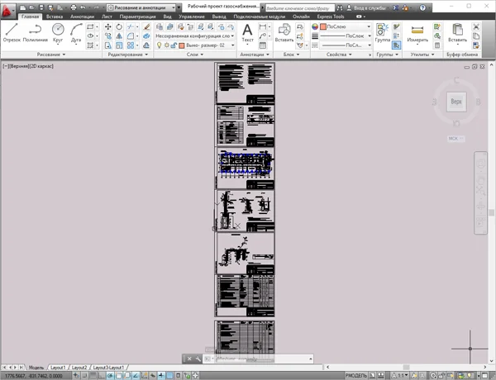Click the Вставить block insert button
Image resolution: width=496 pixels, height=380 pixels.
(284, 33)
